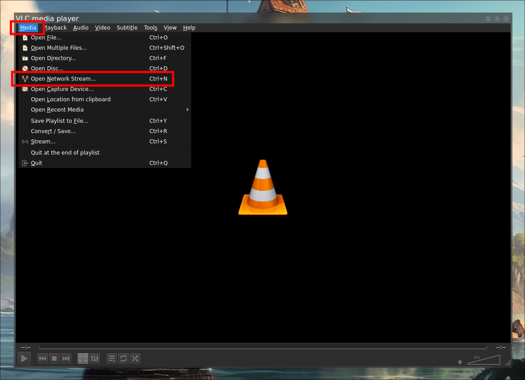
Task: Open the Subtitle menu
Action: point(127,28)
